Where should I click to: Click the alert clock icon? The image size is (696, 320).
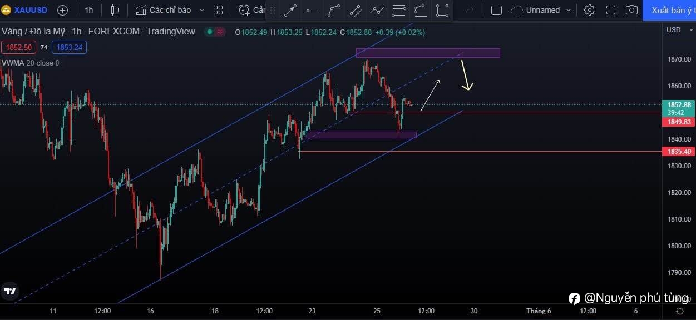point(244,10)
